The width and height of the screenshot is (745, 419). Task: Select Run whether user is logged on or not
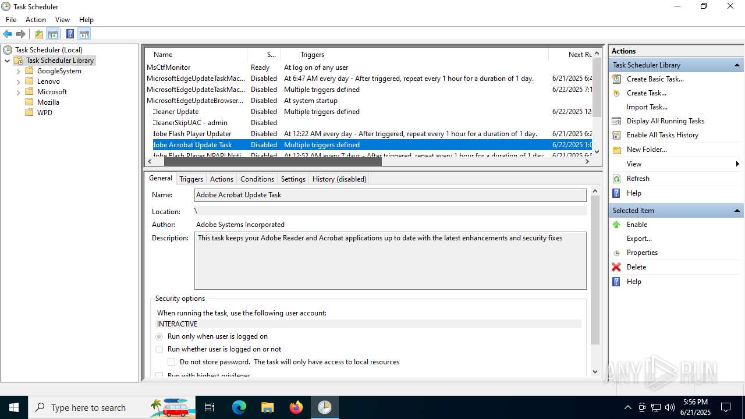(159, 349)
